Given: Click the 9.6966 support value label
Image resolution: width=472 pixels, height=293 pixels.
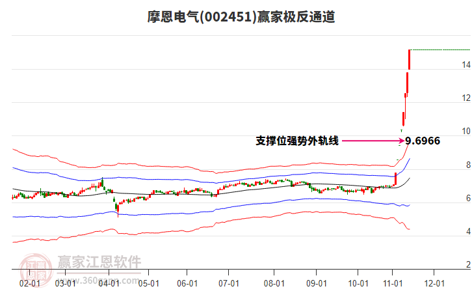Looking at the screenshot, I should [x=423, y=141].
